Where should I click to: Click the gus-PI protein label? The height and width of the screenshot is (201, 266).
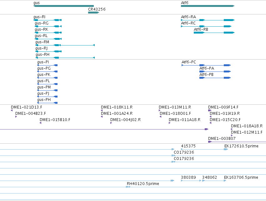click(43, 62)
